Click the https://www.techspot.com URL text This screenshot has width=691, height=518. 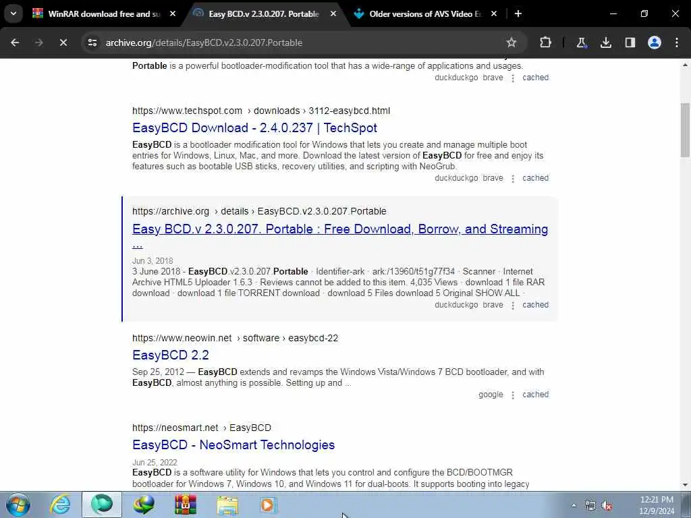point(188,111)
